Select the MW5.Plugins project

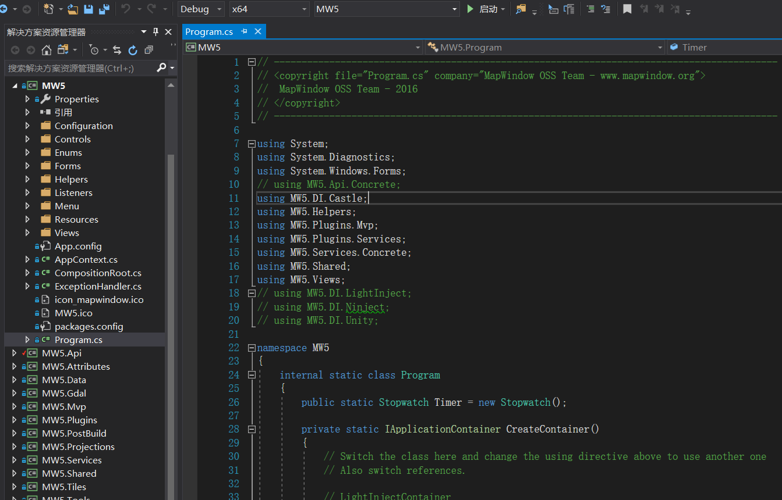(x=69, y=420)
